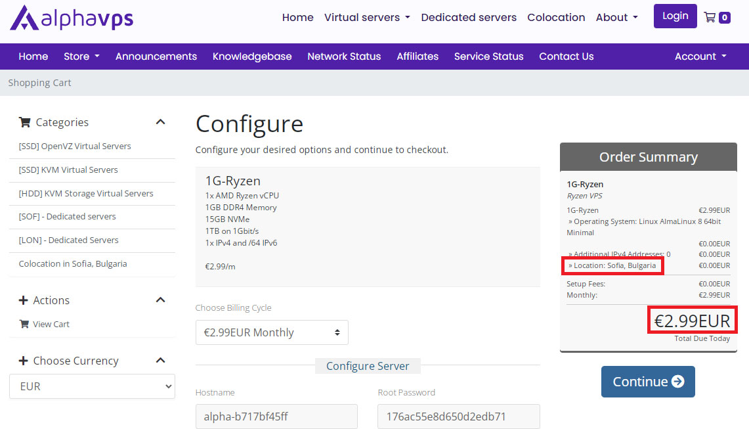Click the Hostname input field

point(276,417)
